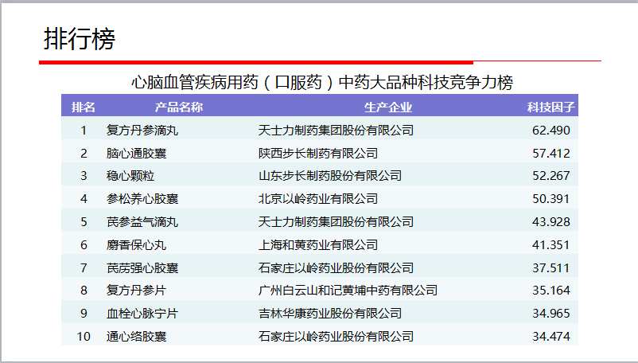The height and width of the screenshot is (363, 638).
Task: Select score value 37.511
Action: pyautogui.click(x=551, y=267)
